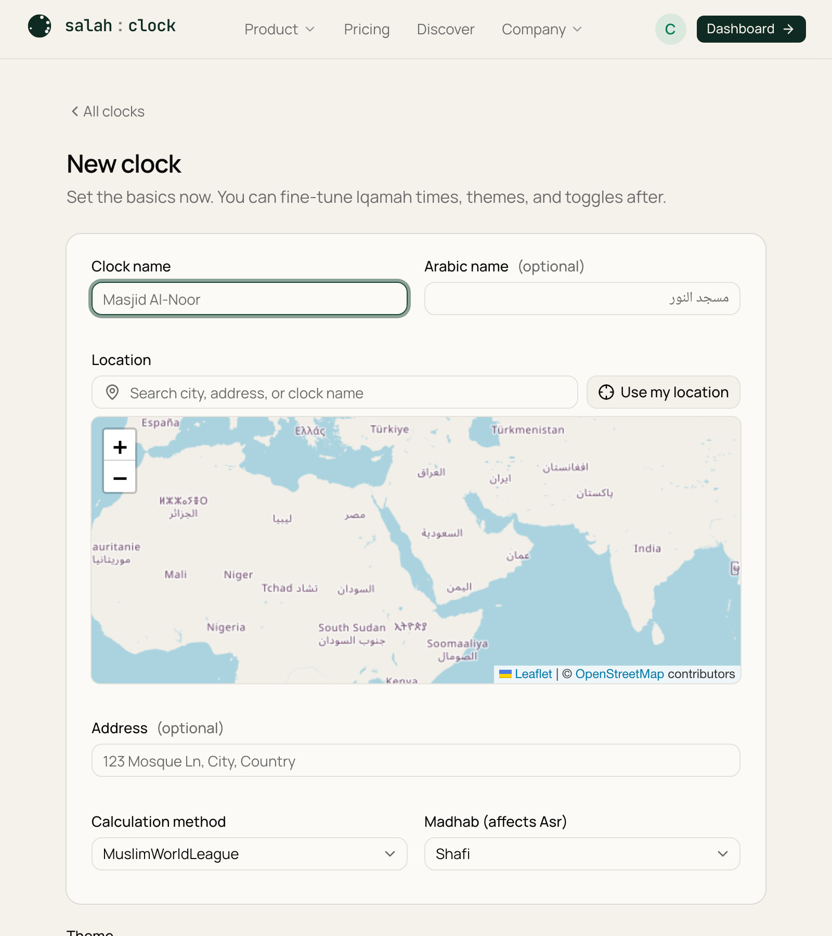This screenshot has width=832, height=936.
Task: Go to Pricing page
Action: pos(367,29)
